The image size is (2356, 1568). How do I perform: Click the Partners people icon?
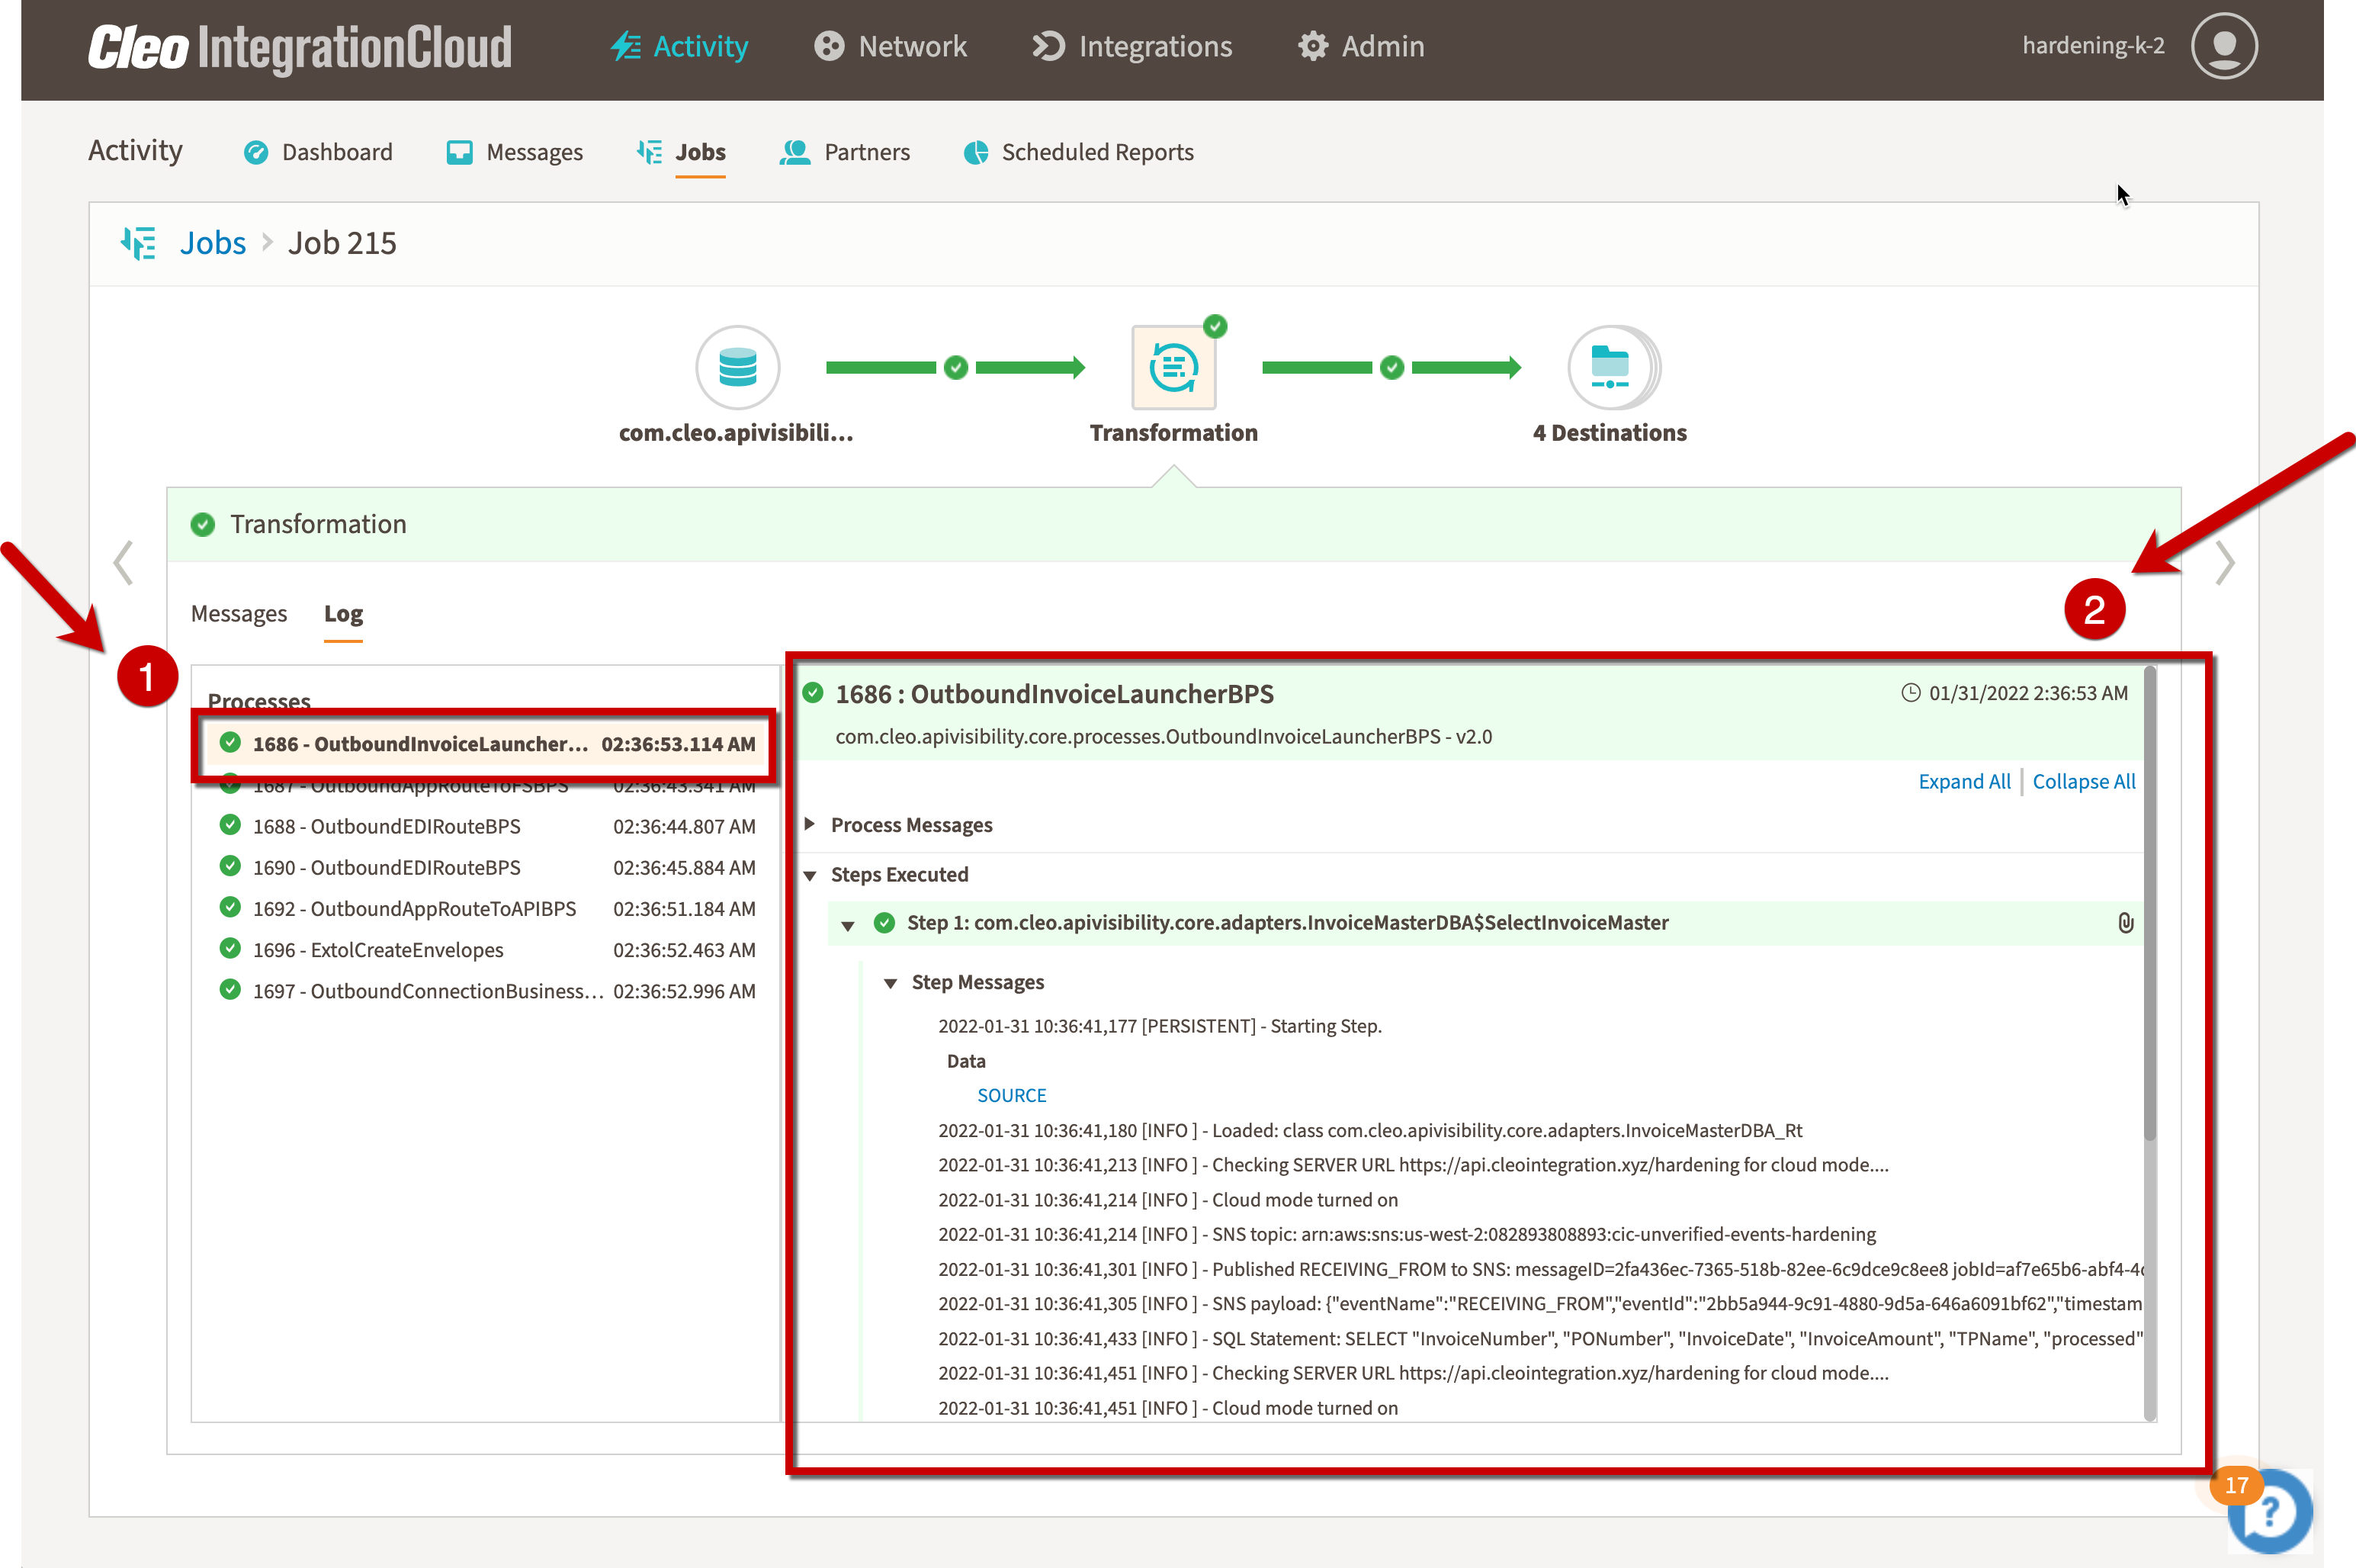pyautogui.click(x=794, y=152)
